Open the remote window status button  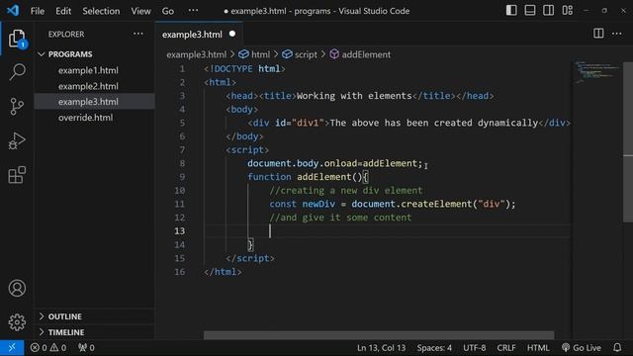(x=12, y=347)
